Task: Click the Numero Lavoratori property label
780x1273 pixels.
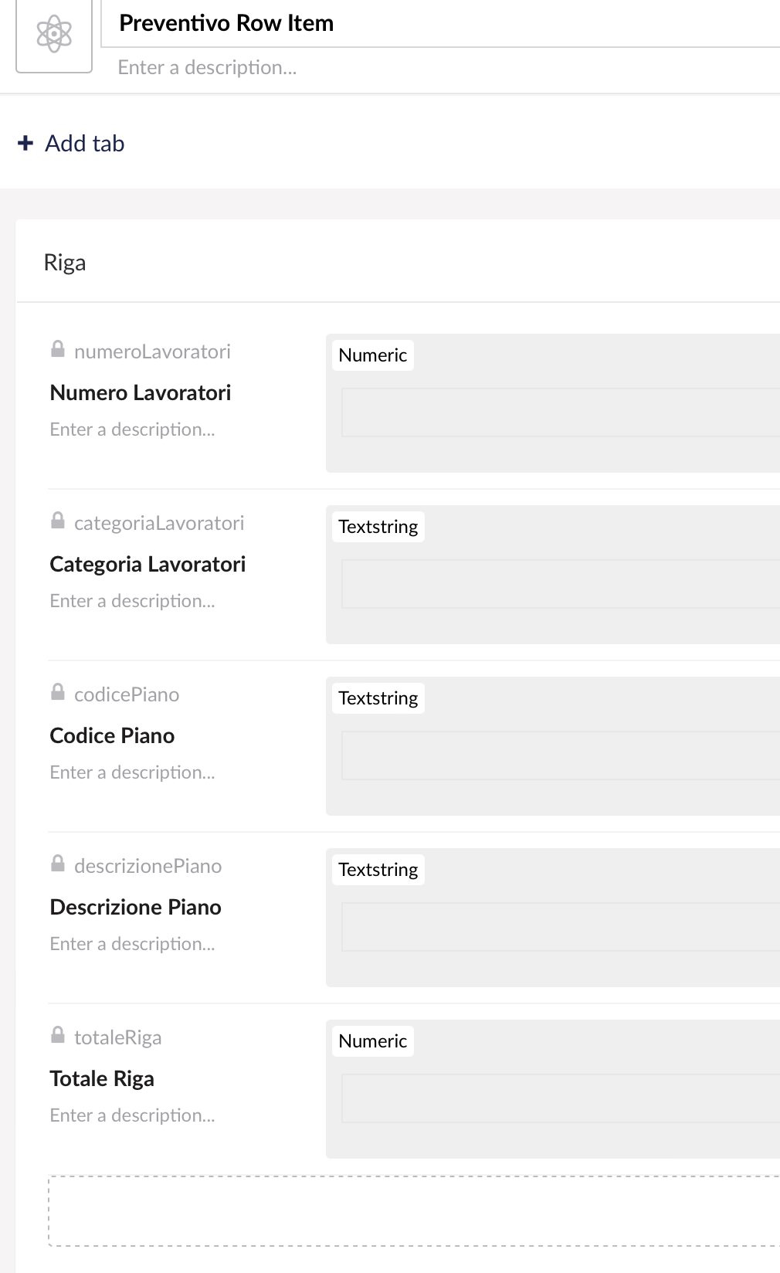Action: pyautogui.click(x=141, y=392)
